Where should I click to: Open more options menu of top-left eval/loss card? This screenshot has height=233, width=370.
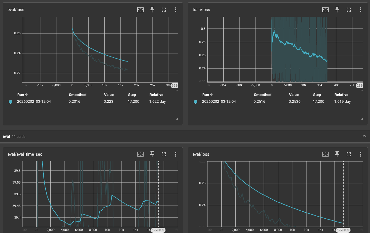pos(176,10)
